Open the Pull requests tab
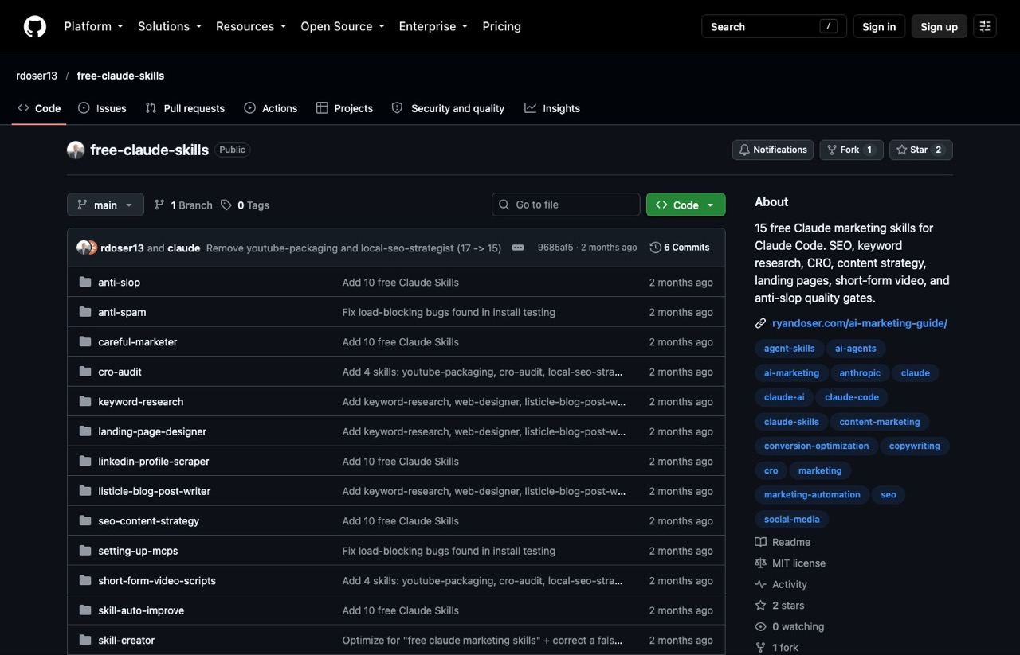Viewport: 1020px width, 655px height. (185, 108)
